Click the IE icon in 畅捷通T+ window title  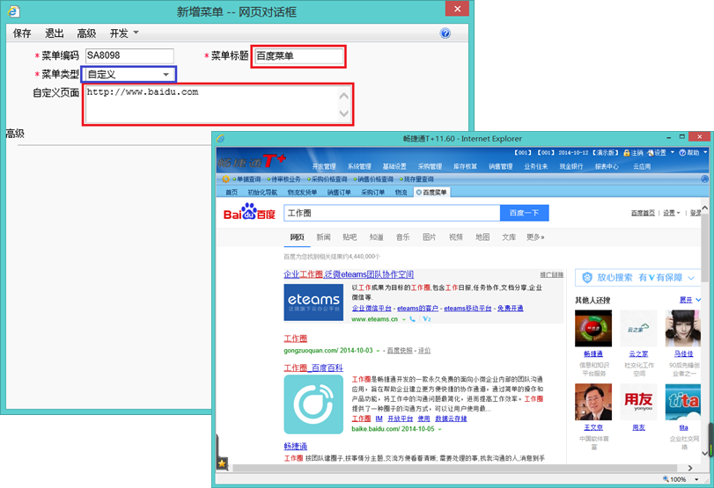coord(220,138)
